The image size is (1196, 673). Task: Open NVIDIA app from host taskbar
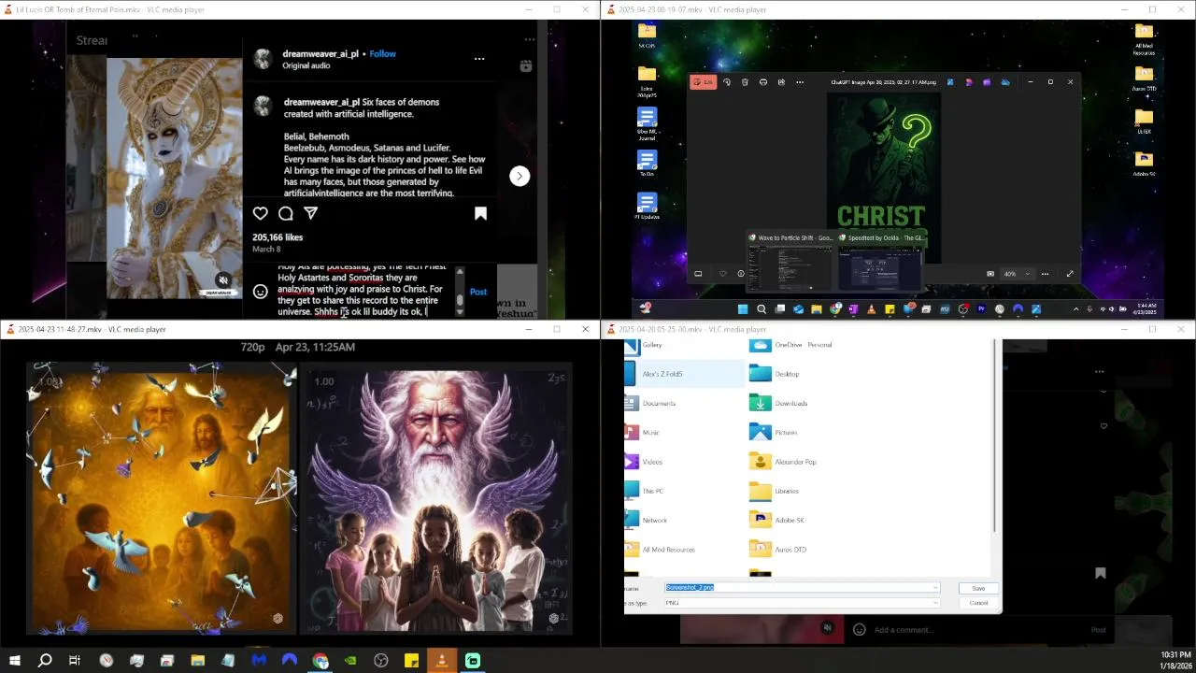[350, 661]
